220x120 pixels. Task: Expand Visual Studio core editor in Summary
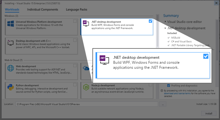pyautogui.click(x=165, y=22)
